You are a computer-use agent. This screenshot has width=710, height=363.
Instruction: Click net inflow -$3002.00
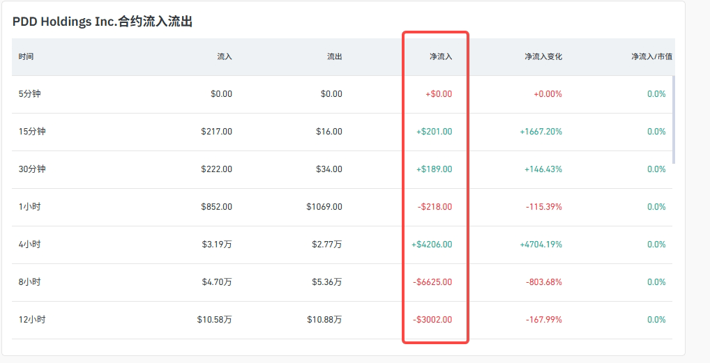tap(432, 319)
